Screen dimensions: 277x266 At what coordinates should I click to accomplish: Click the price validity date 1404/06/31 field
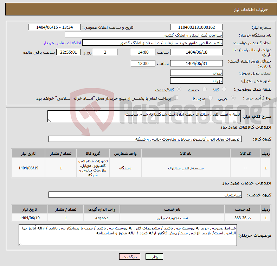click(196, 63)
